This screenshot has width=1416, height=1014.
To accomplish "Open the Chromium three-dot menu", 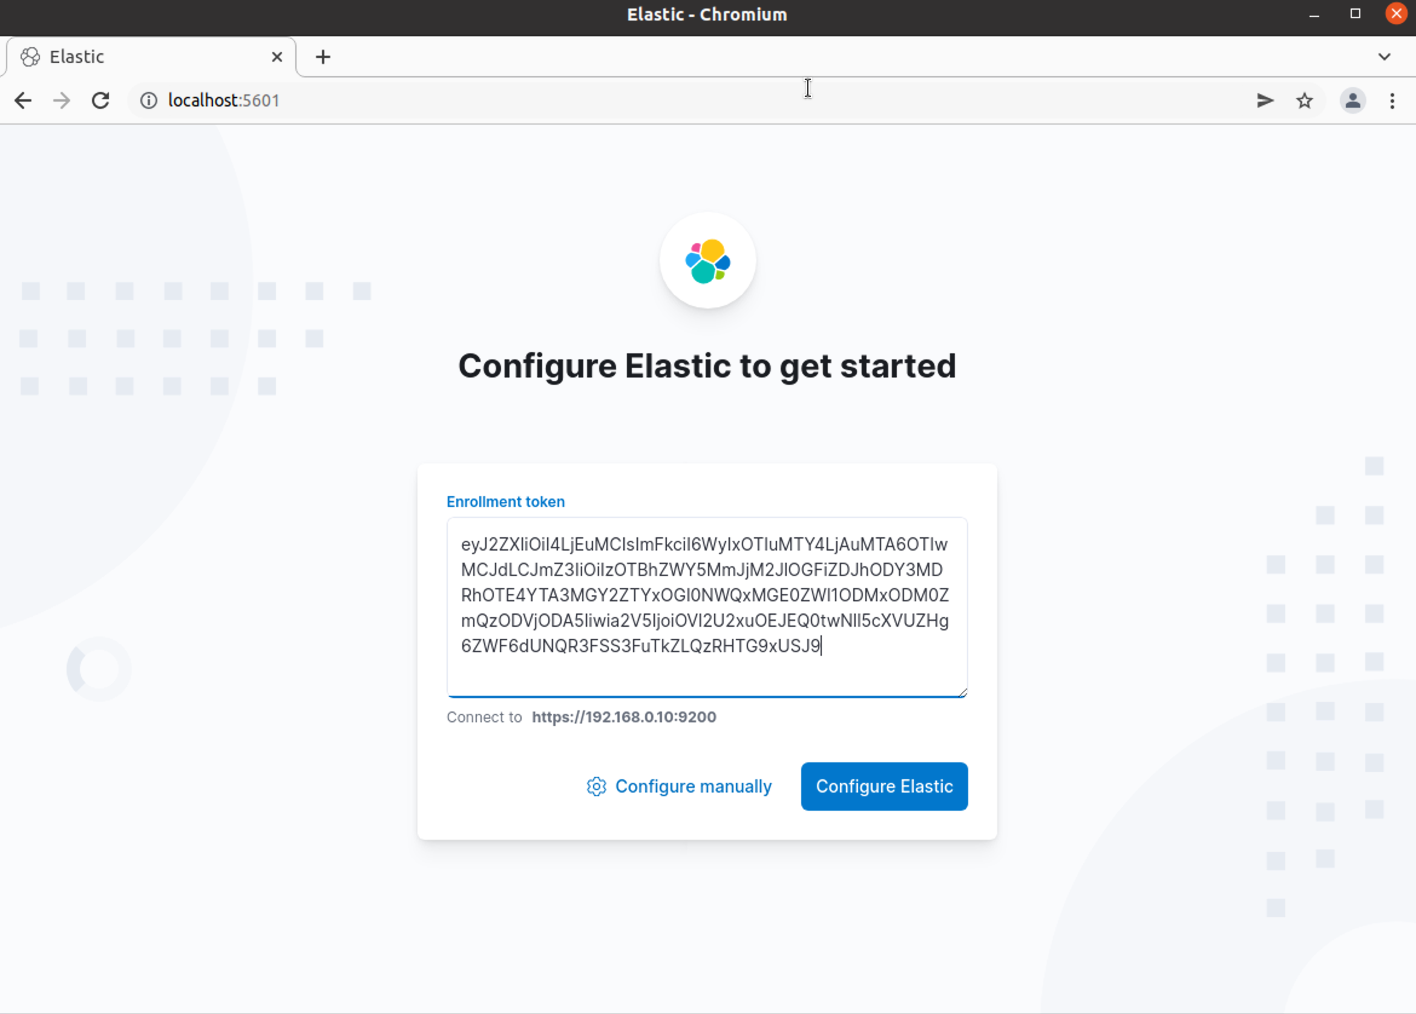I will pos(1392,100).
